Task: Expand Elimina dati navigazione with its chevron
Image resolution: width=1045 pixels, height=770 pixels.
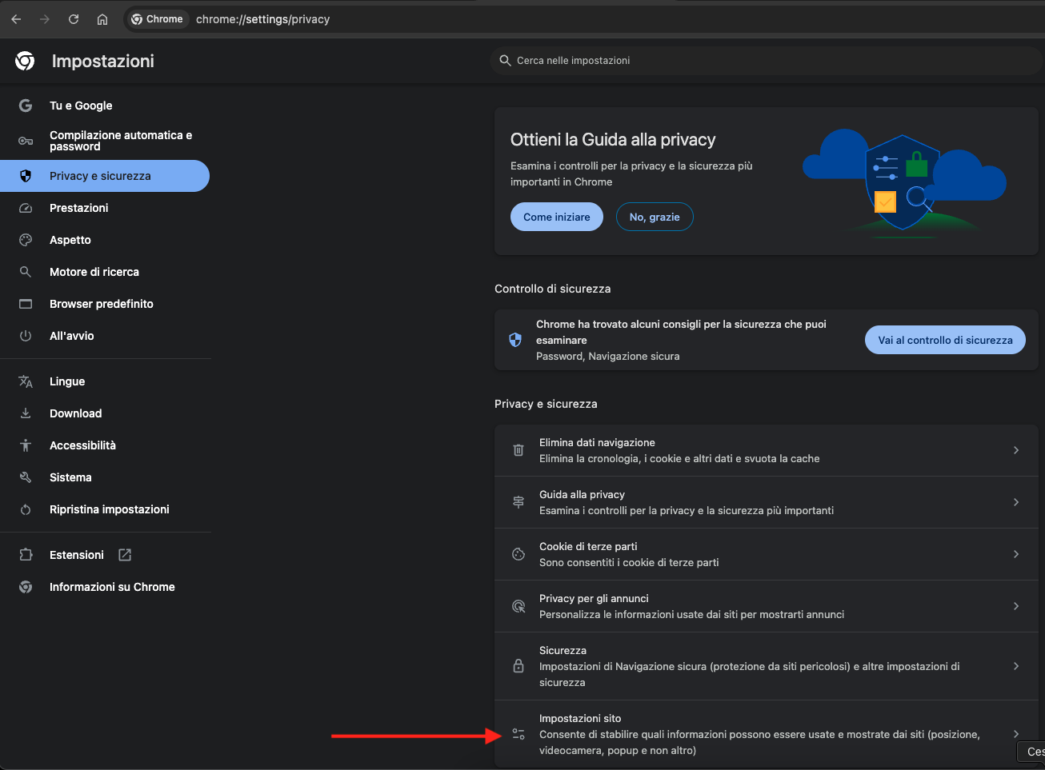Action: tap(1016, 450)
